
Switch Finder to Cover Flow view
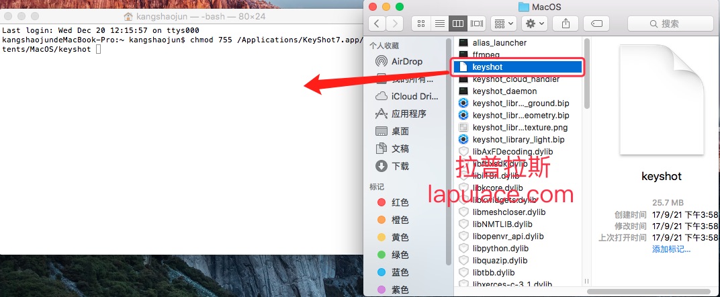tap(477, 24)
